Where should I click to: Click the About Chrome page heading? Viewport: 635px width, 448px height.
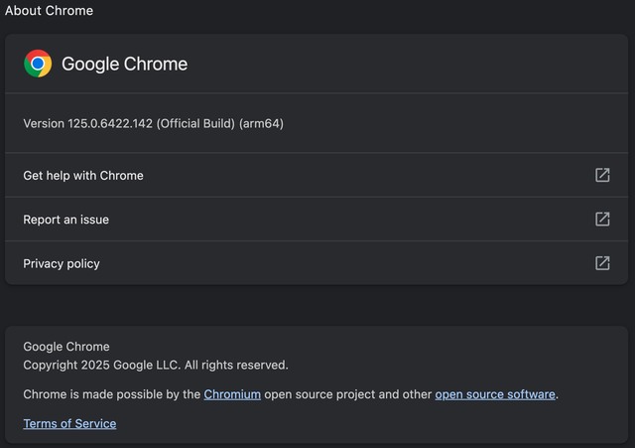coord(49,11)
